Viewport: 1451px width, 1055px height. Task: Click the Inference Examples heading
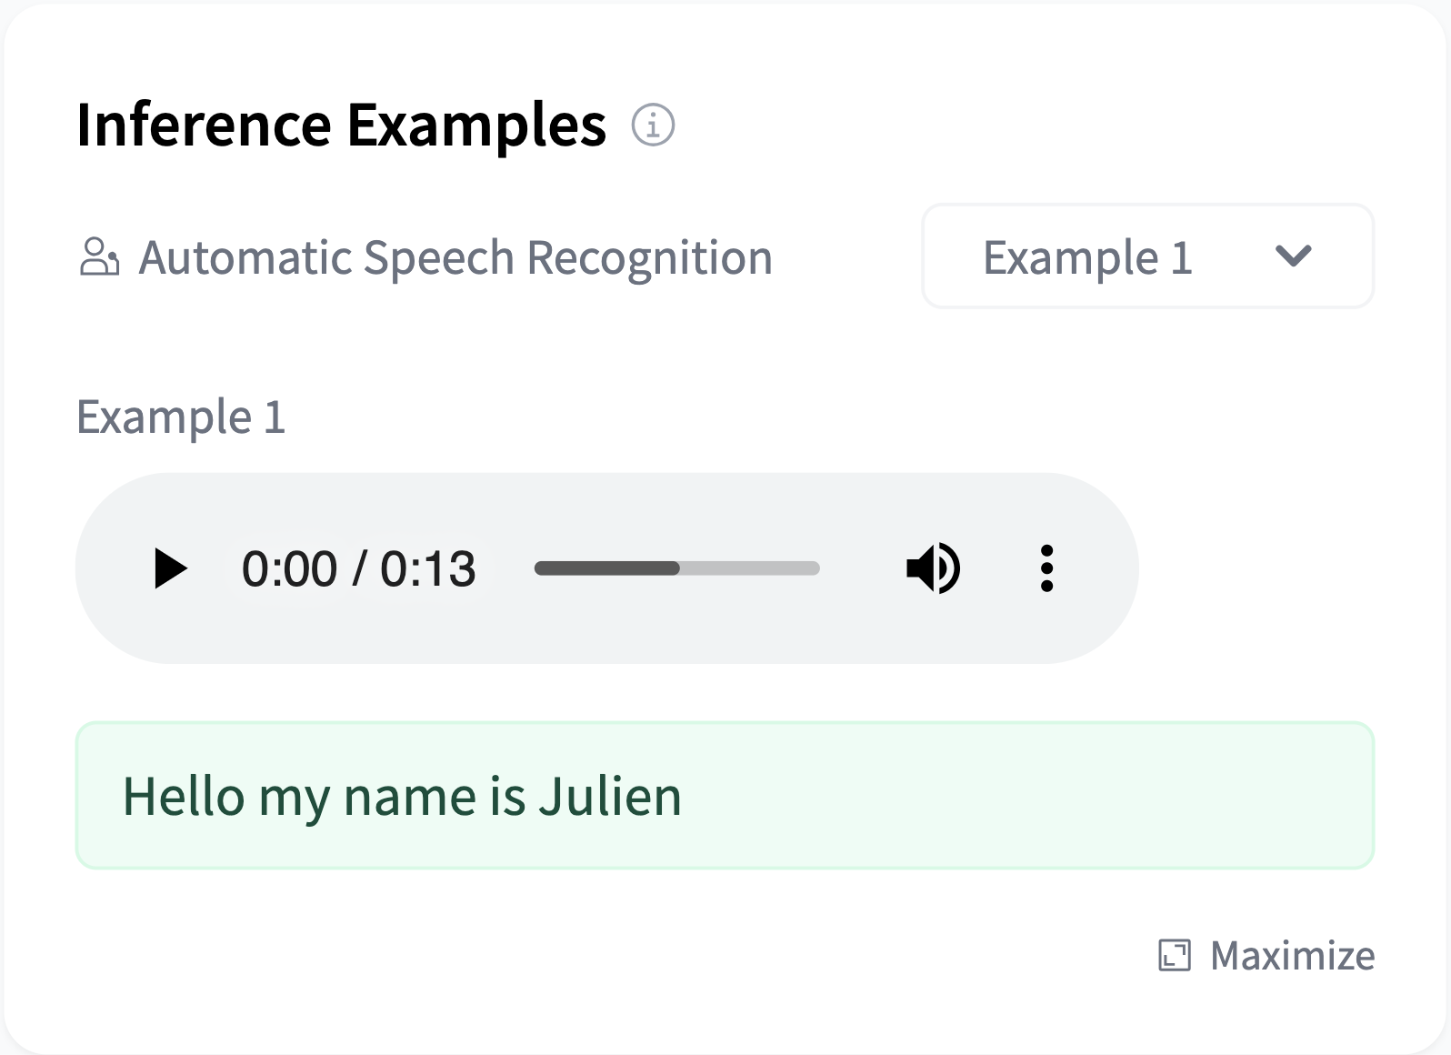click(x=341, y=125)
